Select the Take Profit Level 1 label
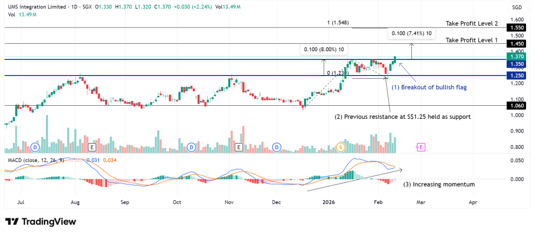This screenshot has width=535, height=235. pos(471,40)
